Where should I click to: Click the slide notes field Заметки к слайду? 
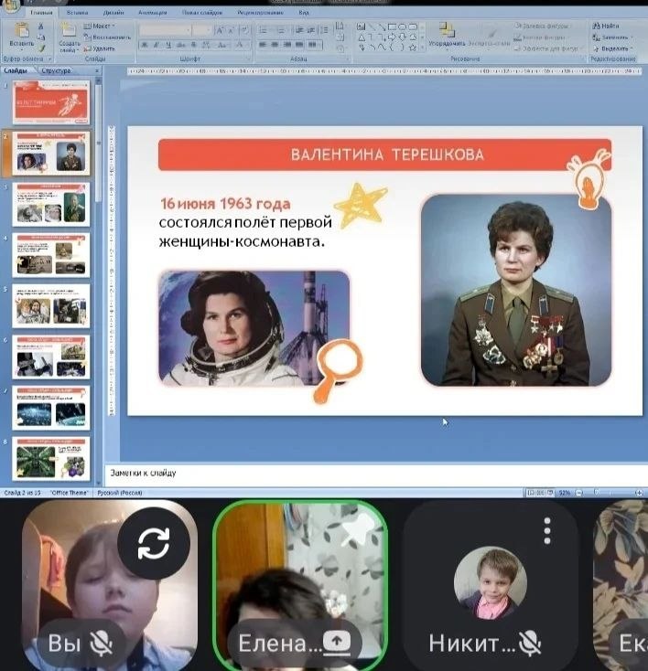(366, 474)
